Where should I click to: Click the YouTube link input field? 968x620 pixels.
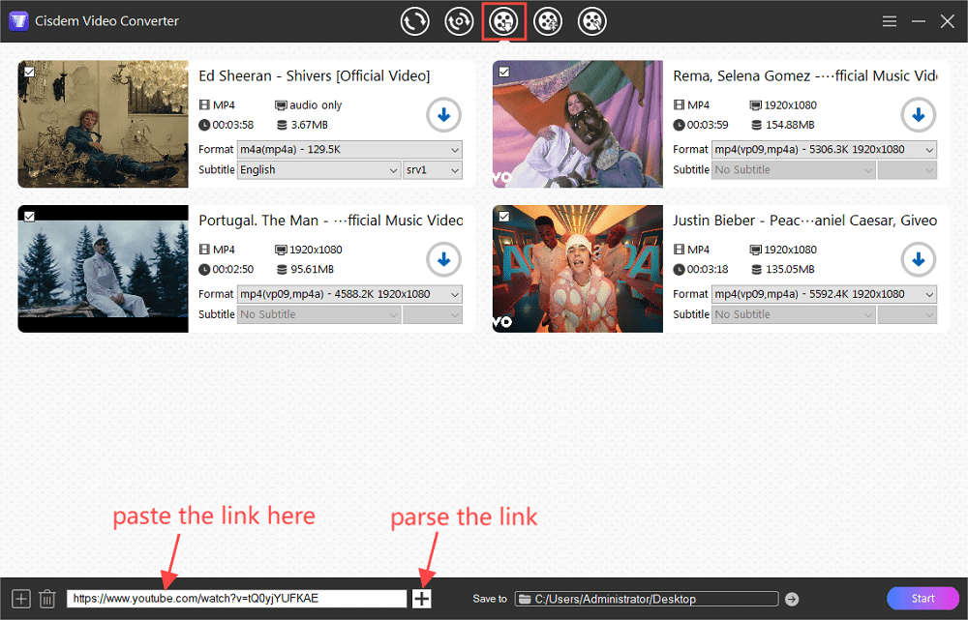tap(237, 598)
